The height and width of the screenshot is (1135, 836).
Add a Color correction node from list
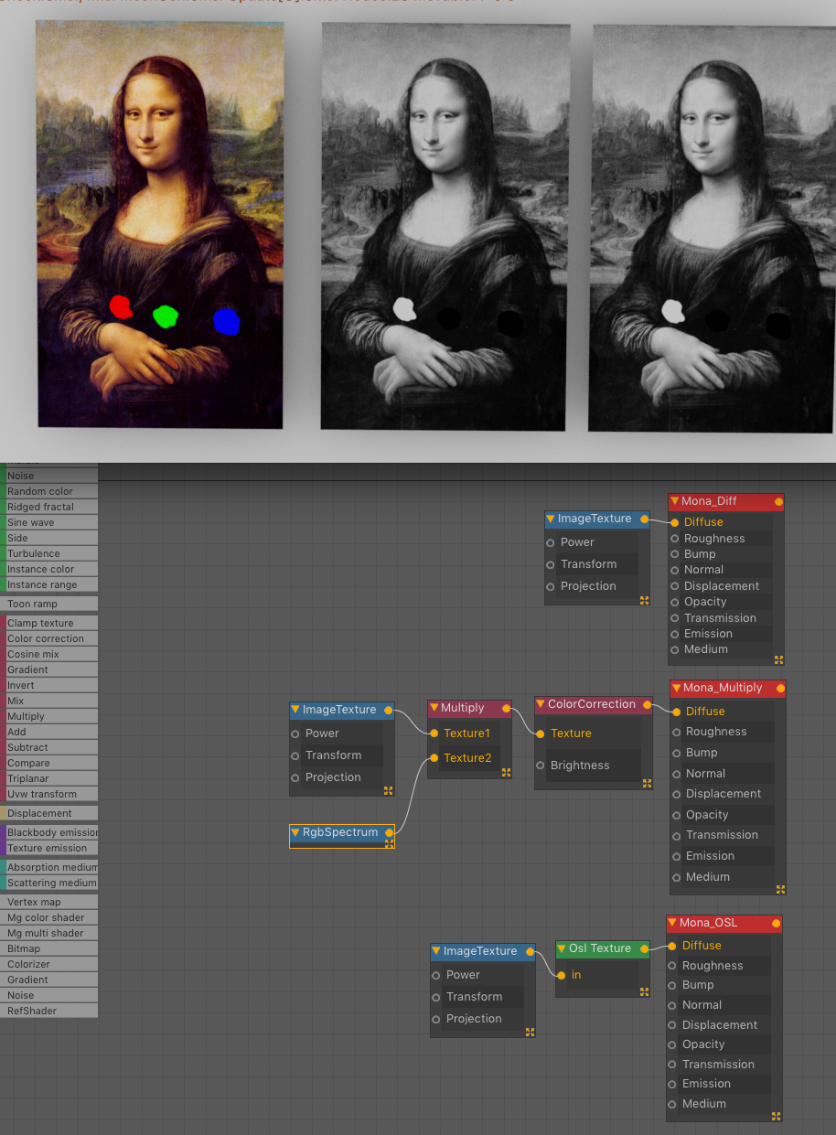tap(49, 638)
